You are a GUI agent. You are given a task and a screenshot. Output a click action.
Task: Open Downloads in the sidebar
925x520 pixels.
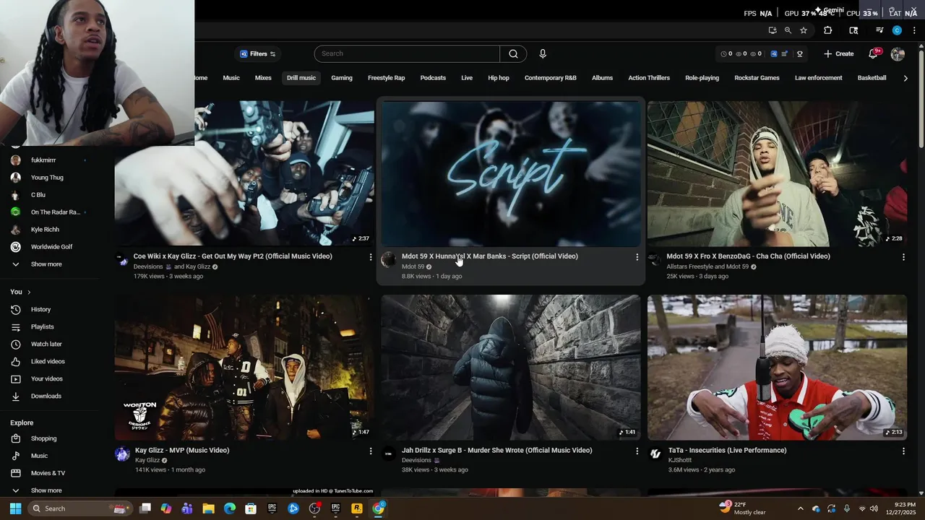pos(46,396)
